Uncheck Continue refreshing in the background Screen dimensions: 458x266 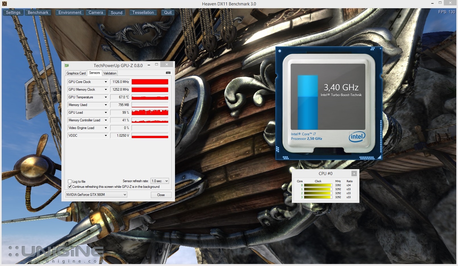click(x=70, y=186)
